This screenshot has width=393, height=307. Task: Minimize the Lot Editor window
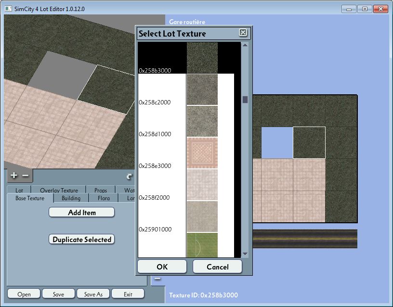349,9
